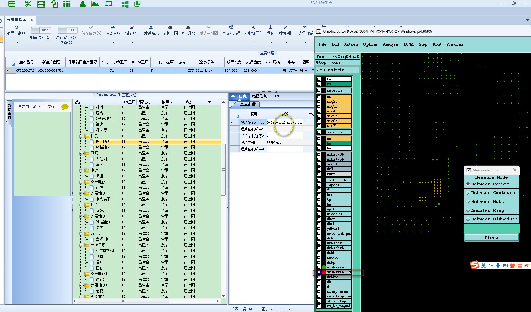Image resolution: width=531 pixels, height=312 pixels.
Task: Click ECN升级 icon
Action: click(188, 27)
